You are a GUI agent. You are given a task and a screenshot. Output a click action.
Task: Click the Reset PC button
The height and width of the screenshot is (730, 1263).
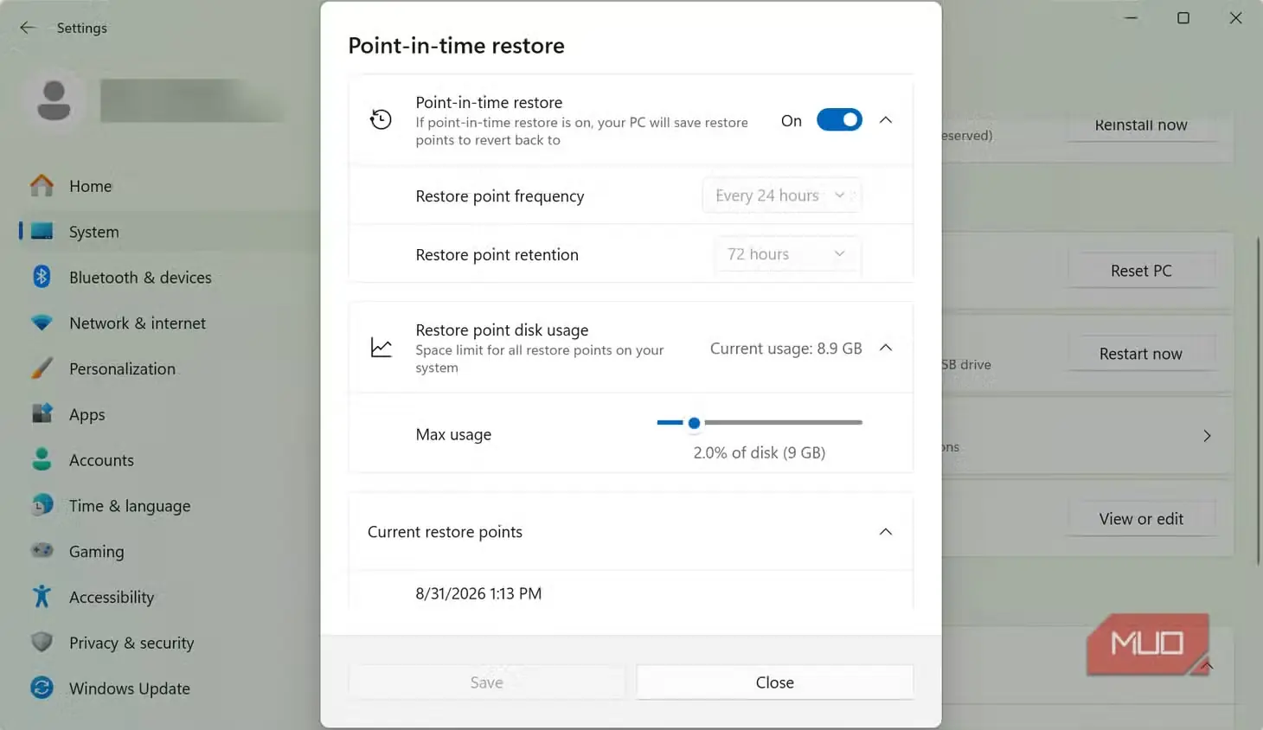tap(1141, 271)
